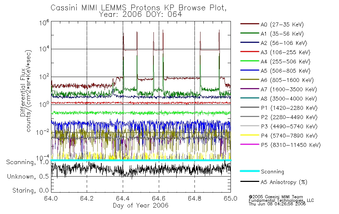This screenshot has height=214, width=339.
Task: Click the magenta P5 legend line
Action: [x=250, y=144]
